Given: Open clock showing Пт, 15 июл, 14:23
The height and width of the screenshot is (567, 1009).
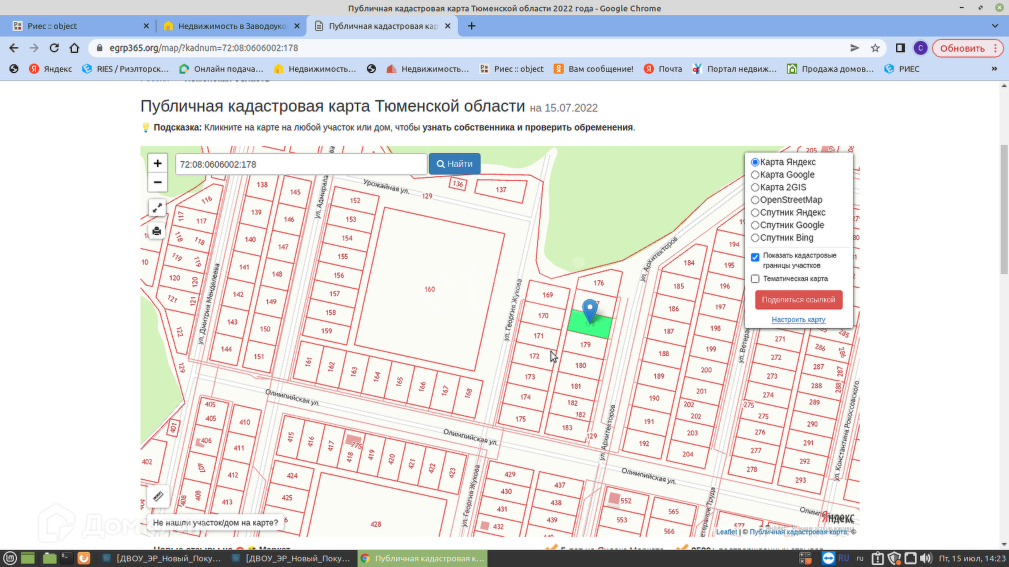Looking at the screenshot, I should 972,558.
